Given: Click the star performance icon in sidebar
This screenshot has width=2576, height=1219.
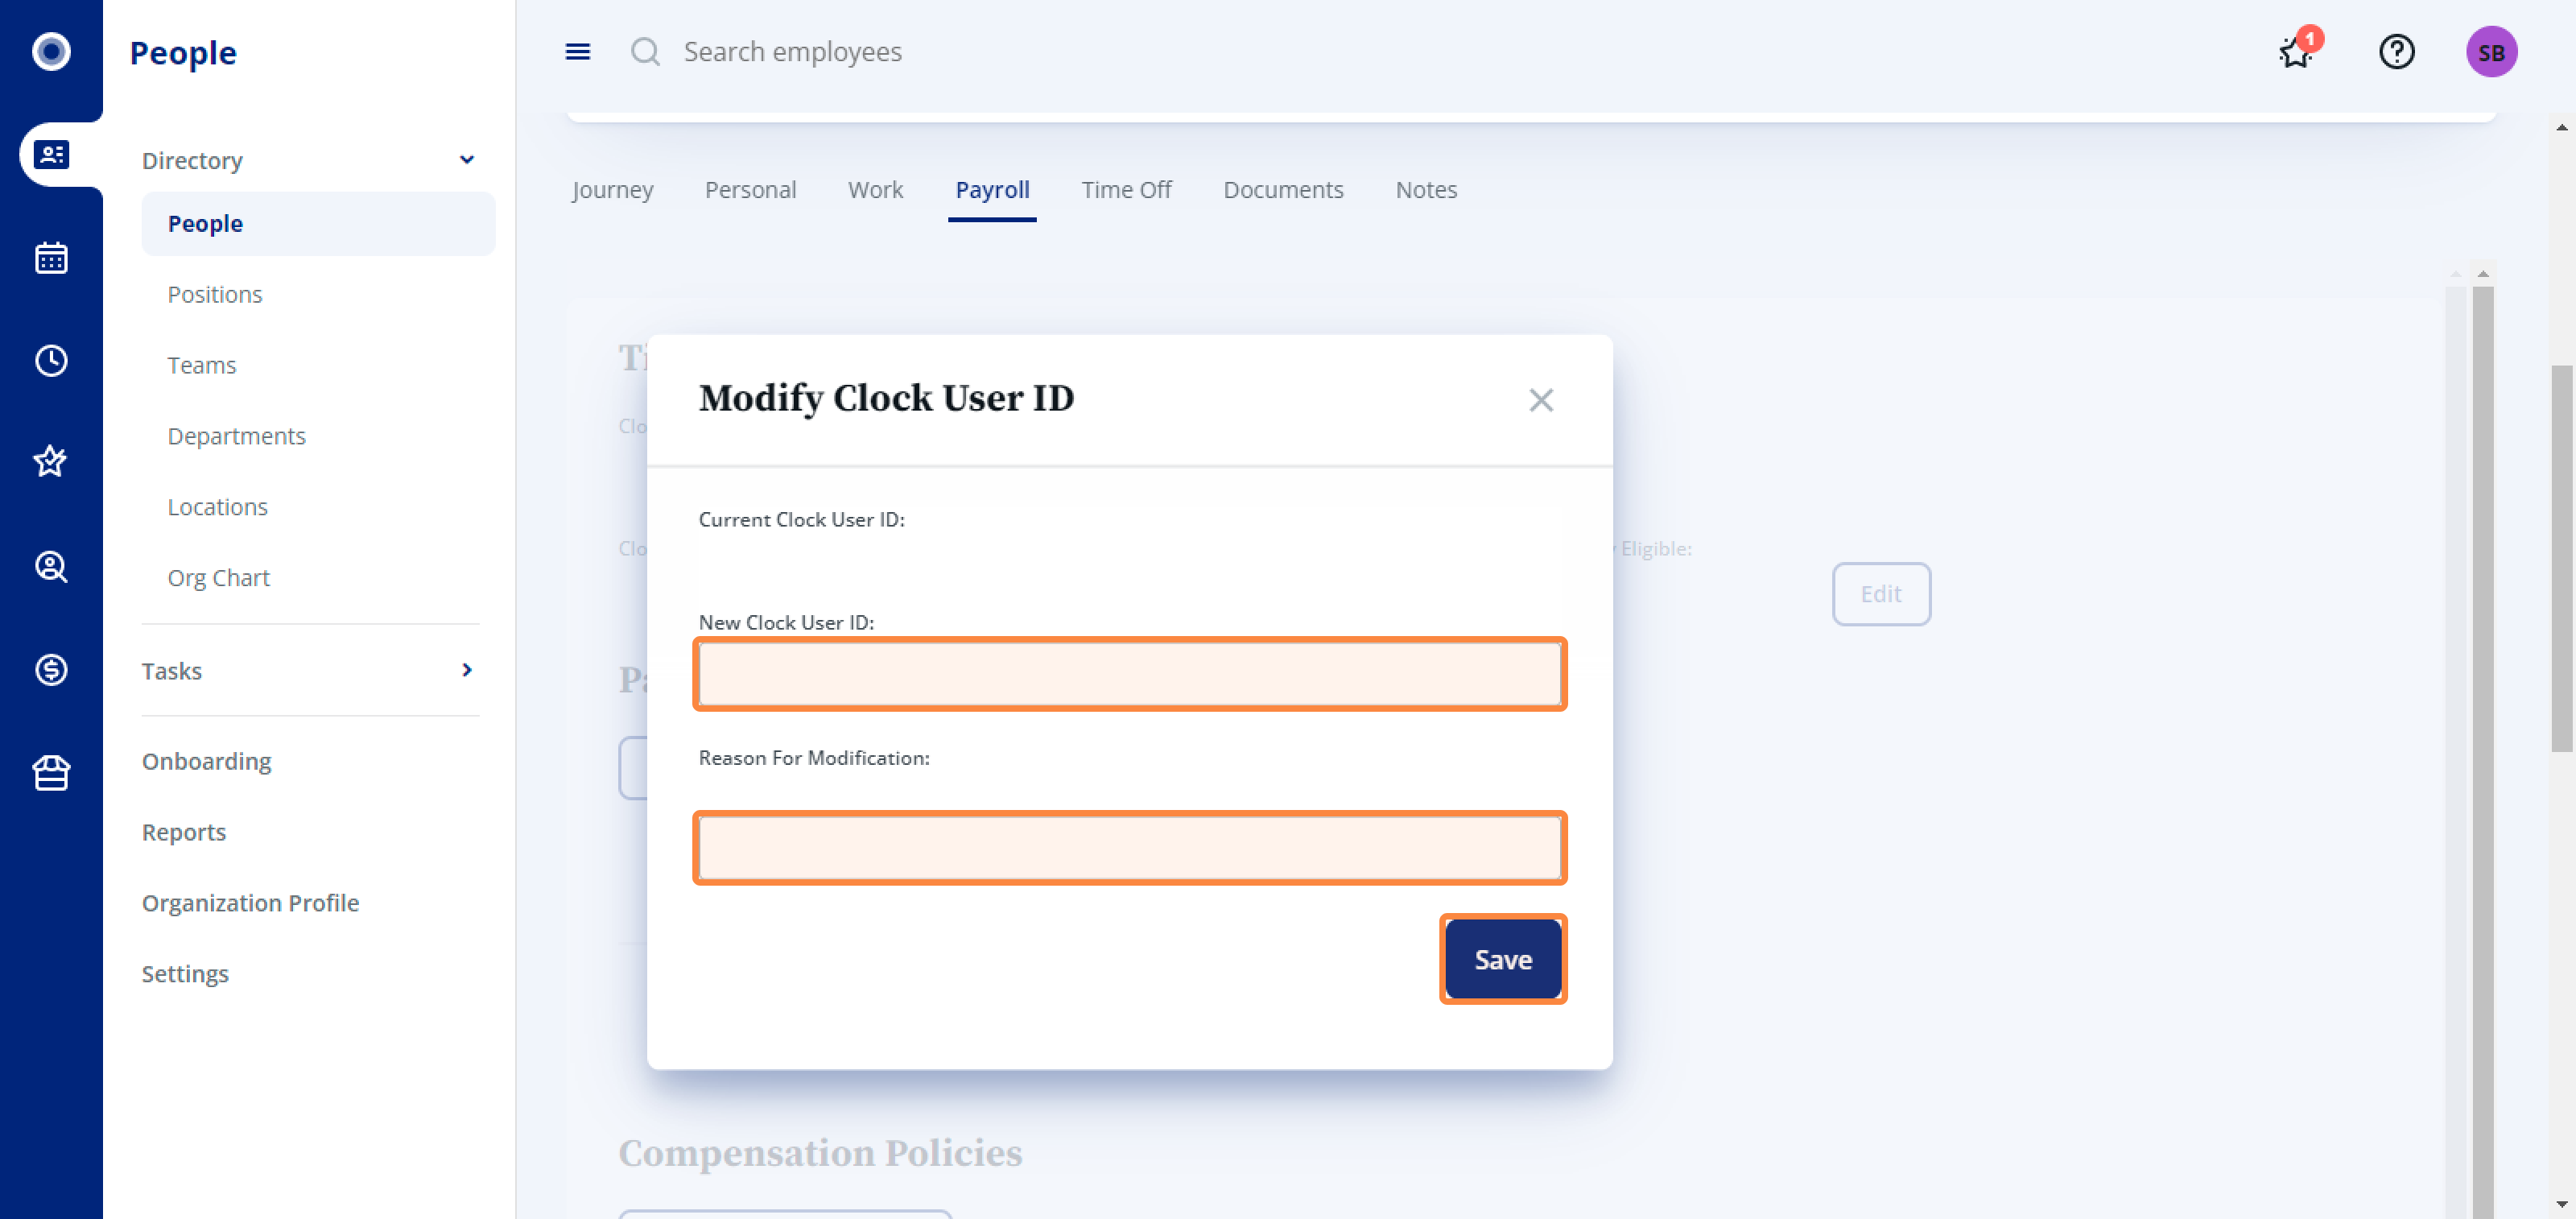Looking at the screenshot, I should 51,462.
